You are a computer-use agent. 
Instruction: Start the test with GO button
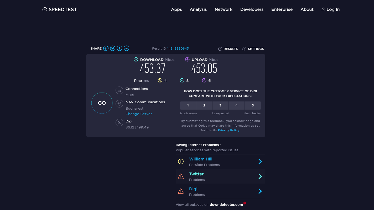pos(102,103)
